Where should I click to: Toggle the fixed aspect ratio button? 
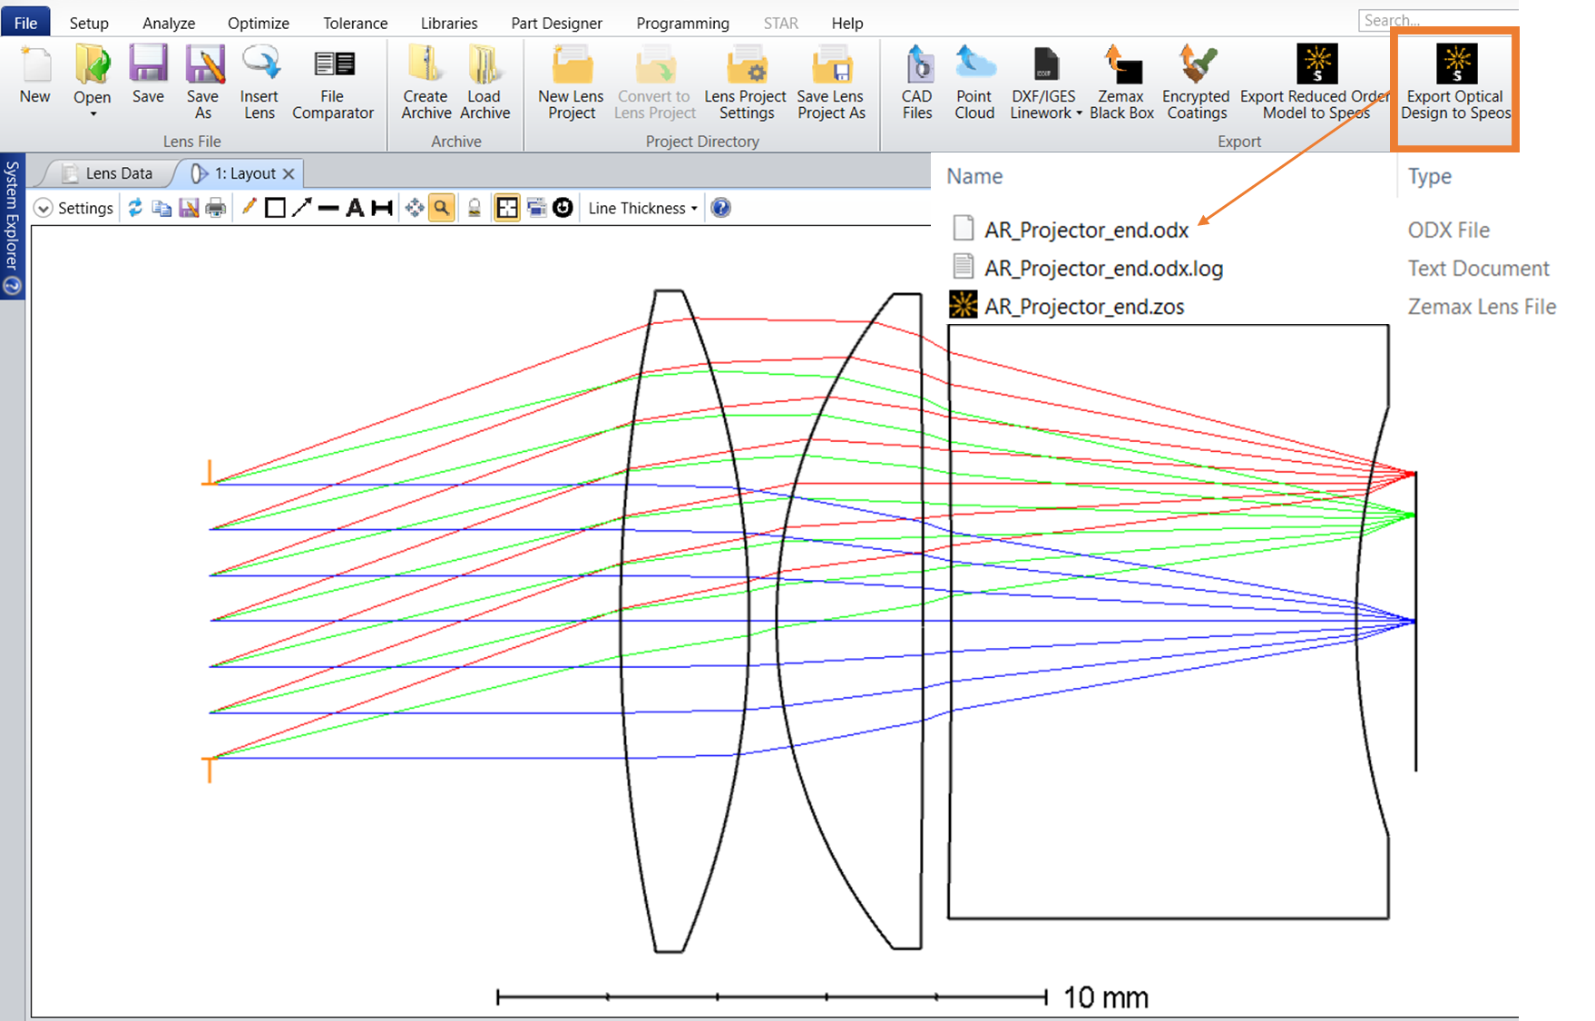pyautogui.click(x=507, y=208)
